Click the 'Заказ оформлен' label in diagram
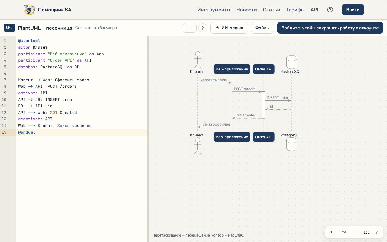Viewport: 387px width, 242px height. coord(216,124)
